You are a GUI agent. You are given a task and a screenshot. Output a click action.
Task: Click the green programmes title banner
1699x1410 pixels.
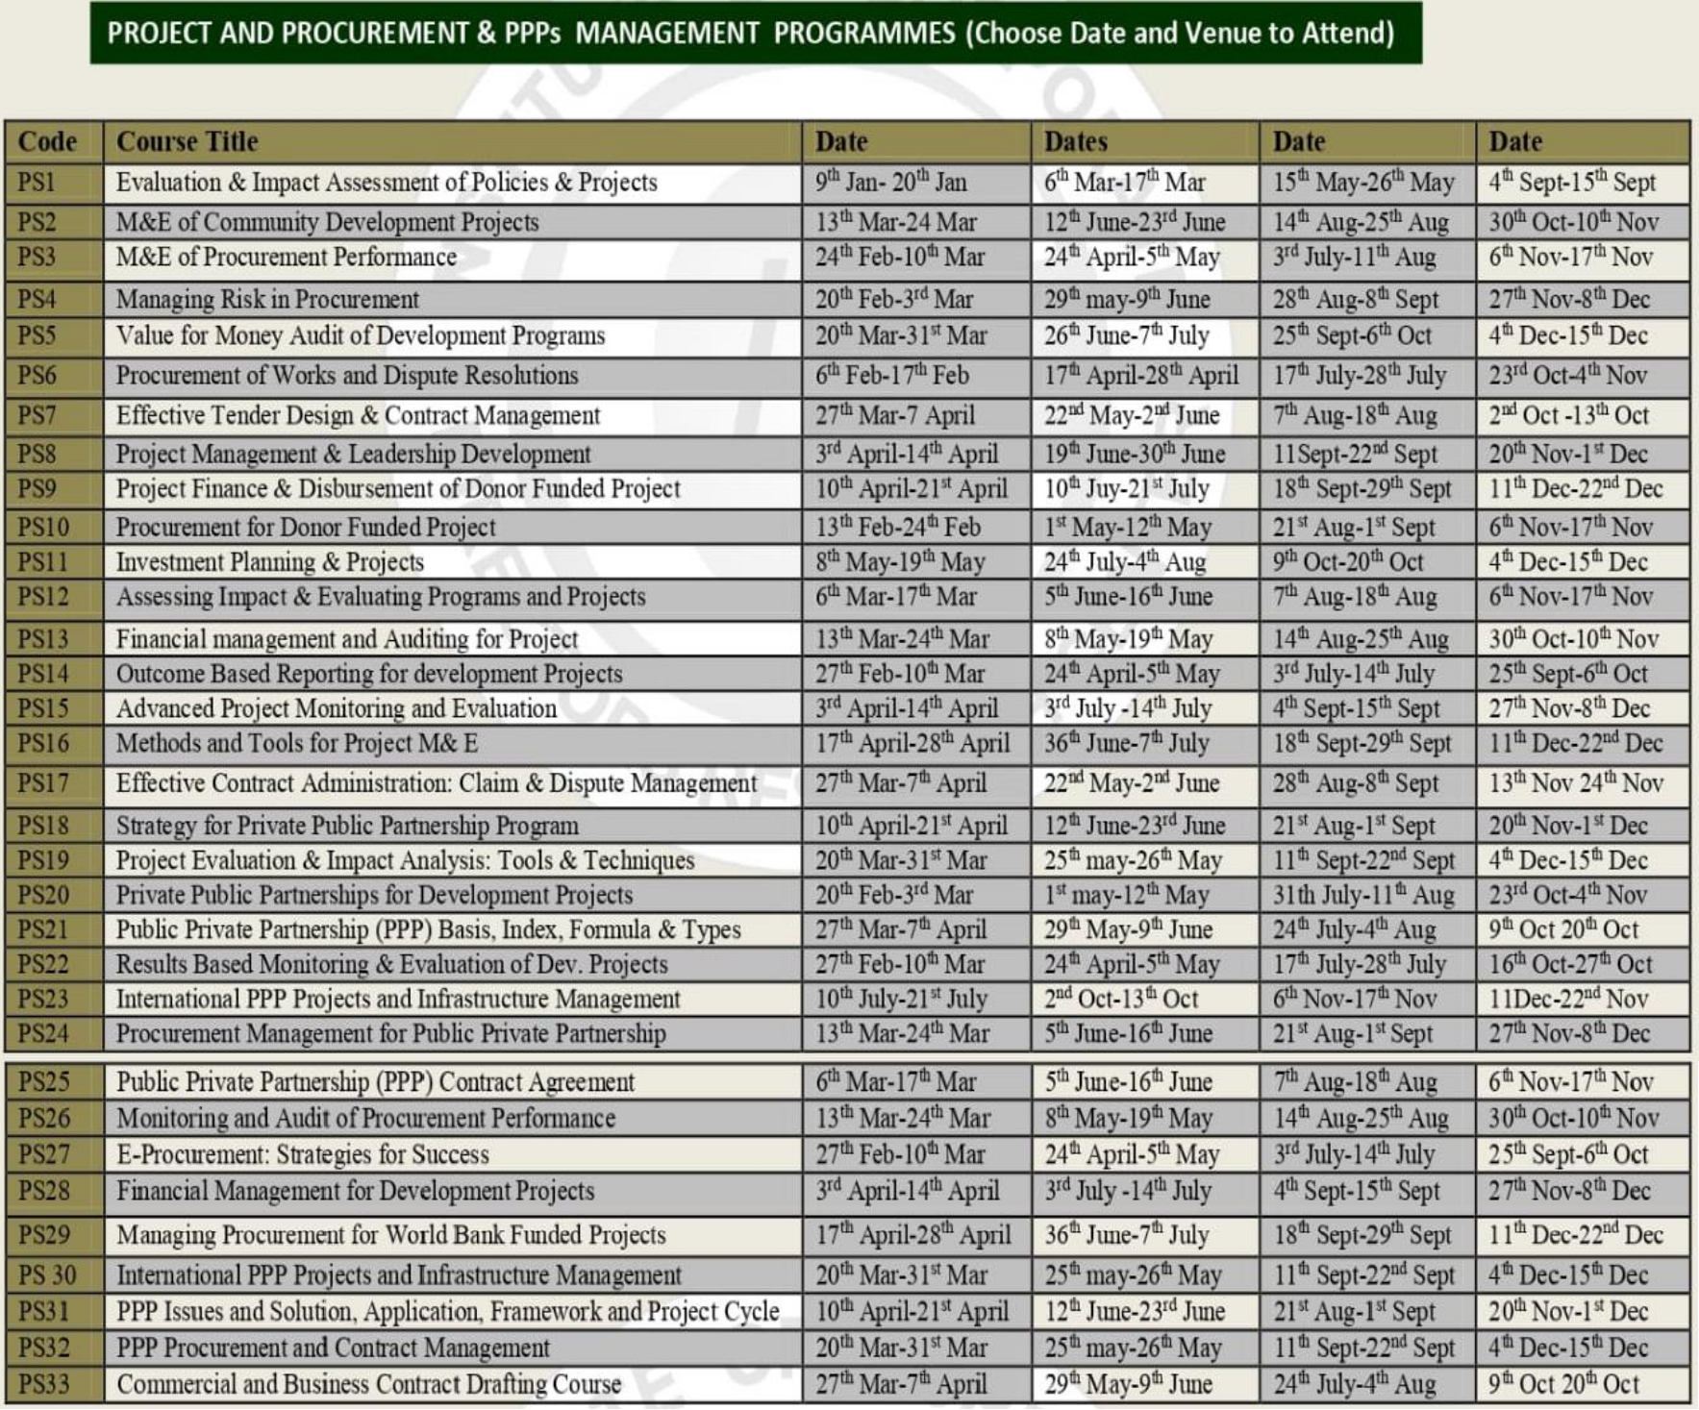coord(755,34)
